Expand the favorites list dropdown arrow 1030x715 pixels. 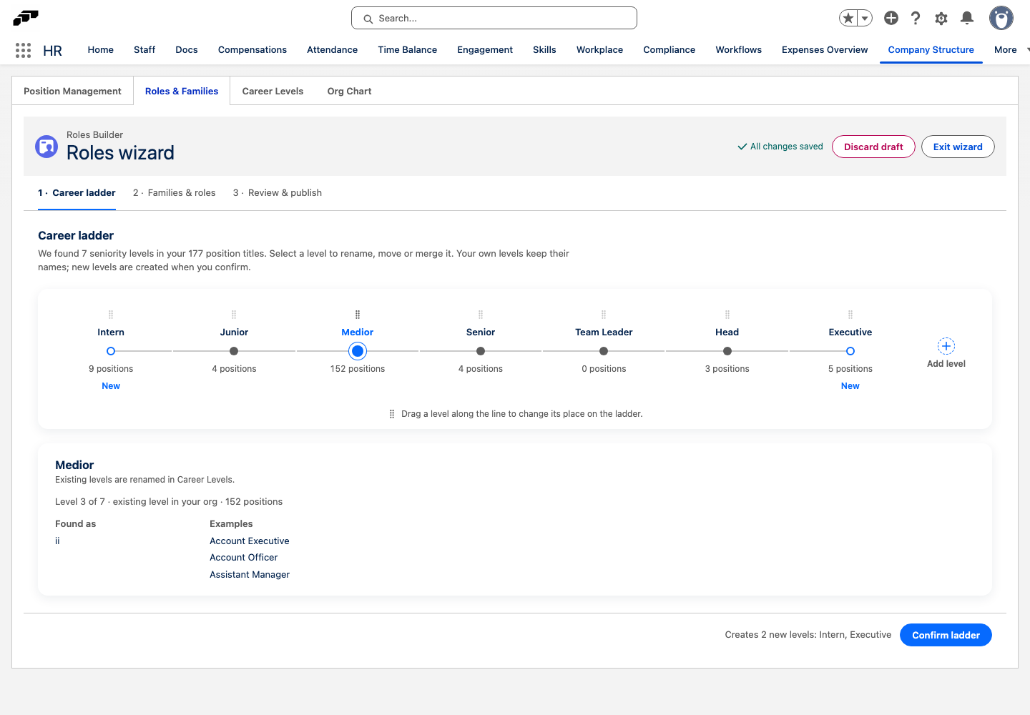click(865, 18)
